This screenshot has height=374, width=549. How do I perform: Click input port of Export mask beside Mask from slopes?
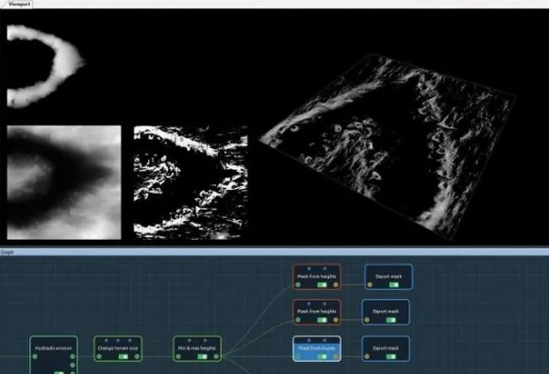point(367,356)
